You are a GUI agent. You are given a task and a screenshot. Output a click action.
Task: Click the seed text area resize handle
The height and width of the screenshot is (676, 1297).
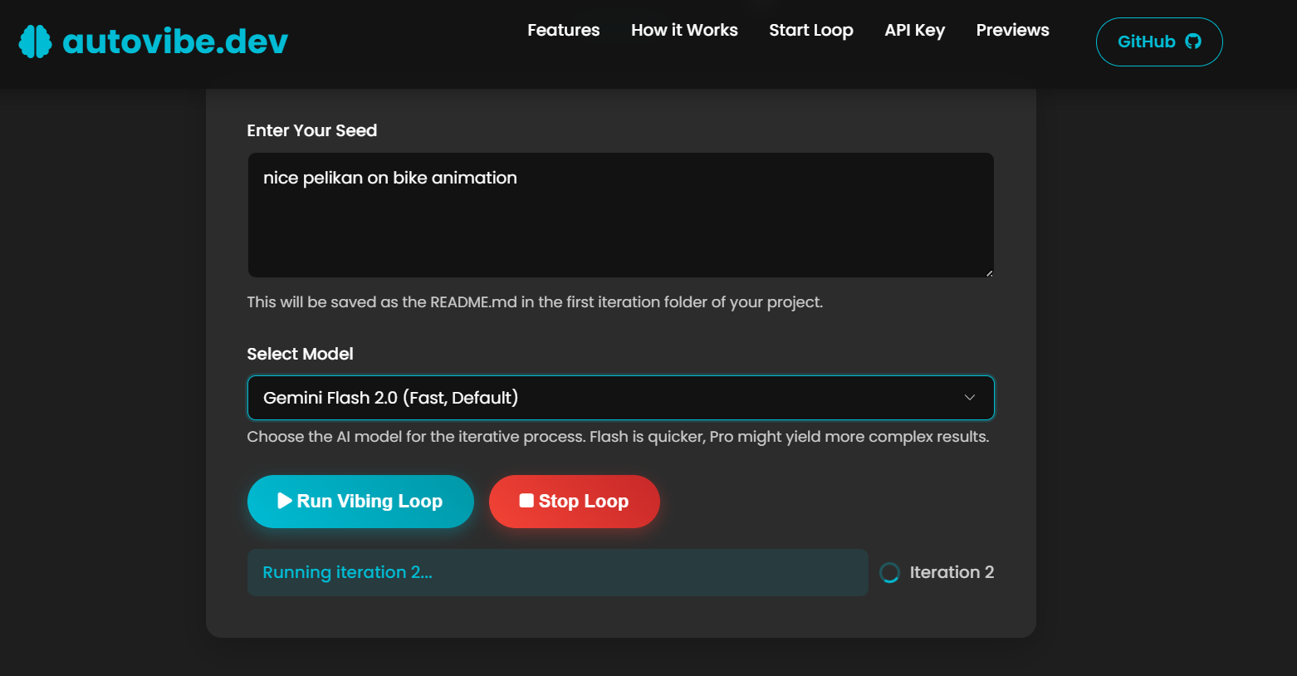[989, 272]
